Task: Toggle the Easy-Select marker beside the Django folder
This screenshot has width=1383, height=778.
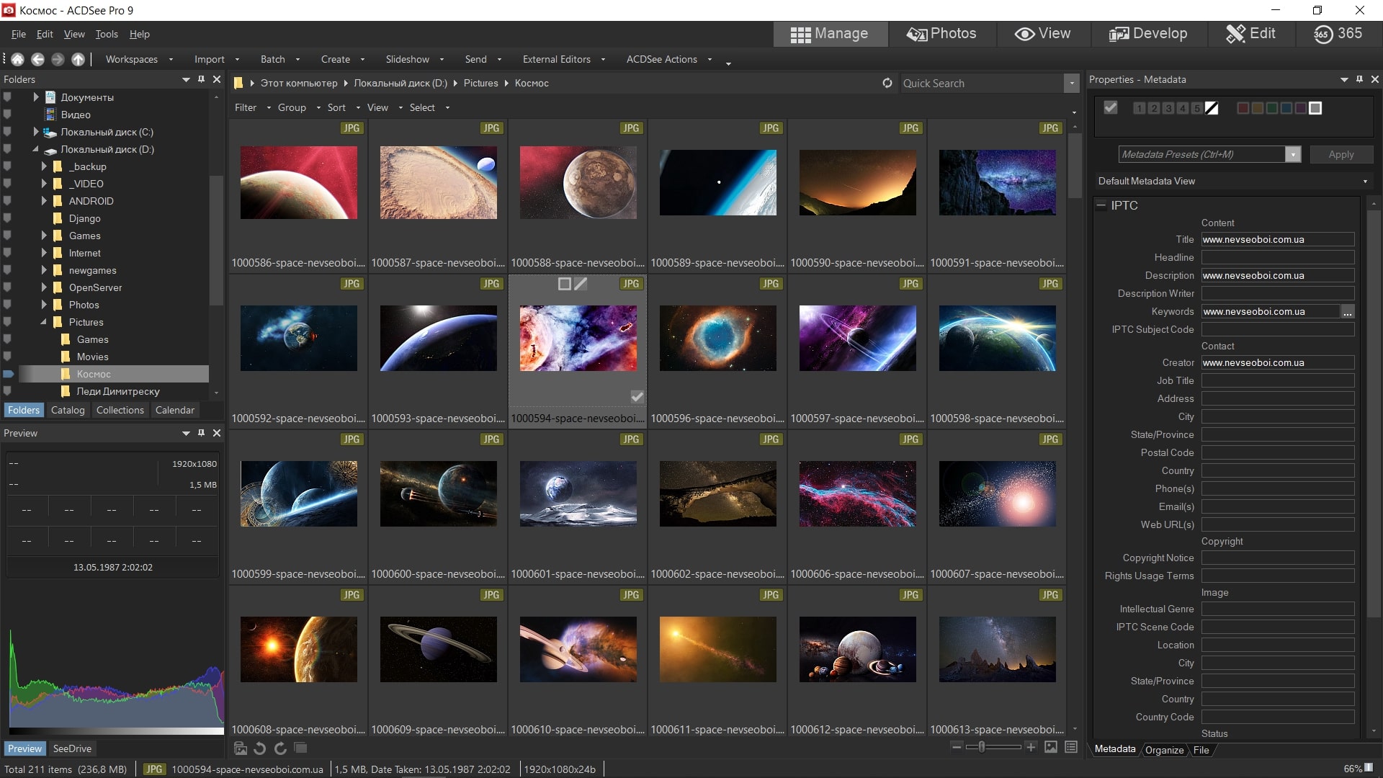Action: [x=7, y=218]
